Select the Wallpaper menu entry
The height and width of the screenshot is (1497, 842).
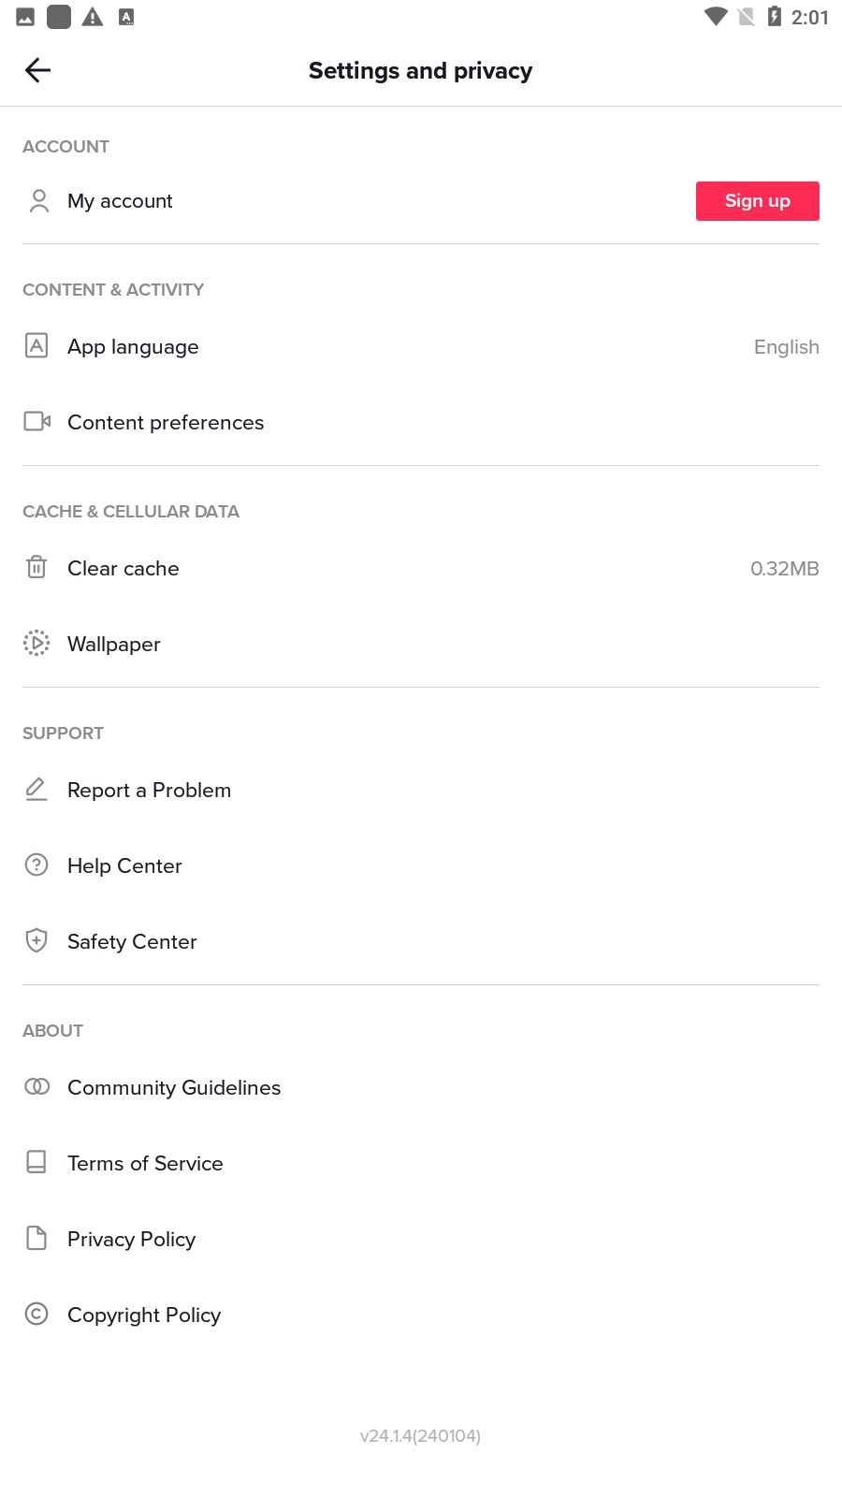pos(114,645)
